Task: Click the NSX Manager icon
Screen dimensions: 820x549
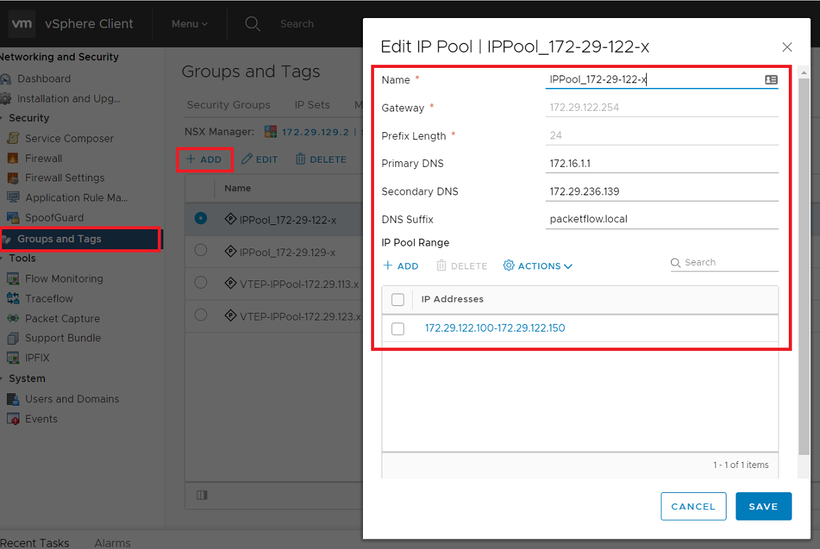Action: (x=270, y=132)
